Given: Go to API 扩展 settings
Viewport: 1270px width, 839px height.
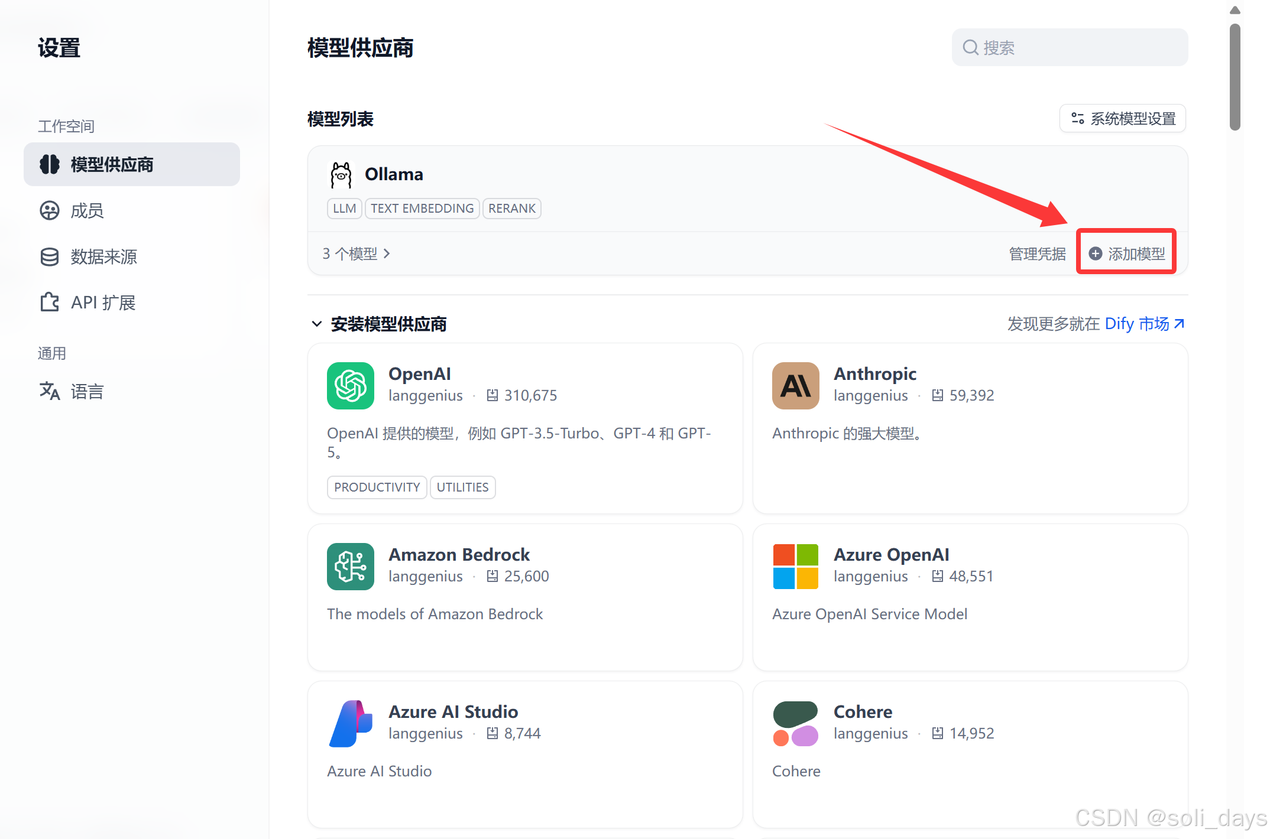Looking at the screenshot, I should pos(132,302).
